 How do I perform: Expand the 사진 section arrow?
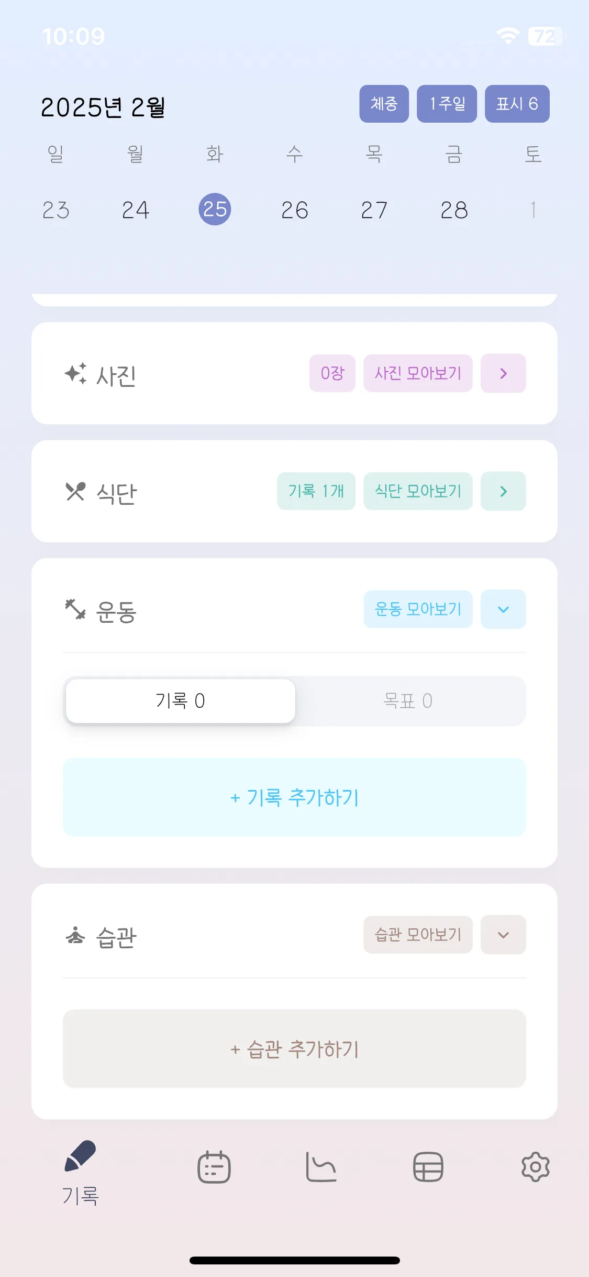click(504, 373)
